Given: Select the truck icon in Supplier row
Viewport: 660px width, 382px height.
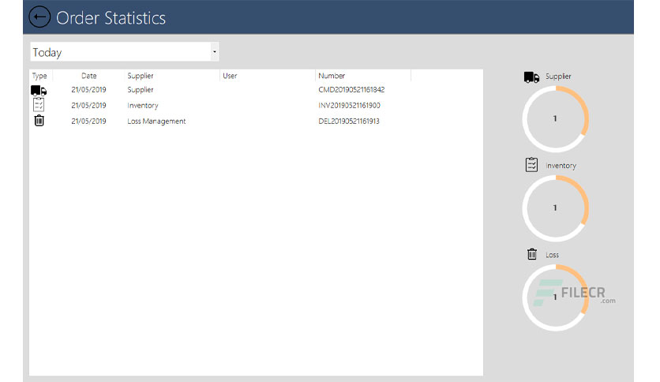Looking at the screenshot, I should coord(39,90).
